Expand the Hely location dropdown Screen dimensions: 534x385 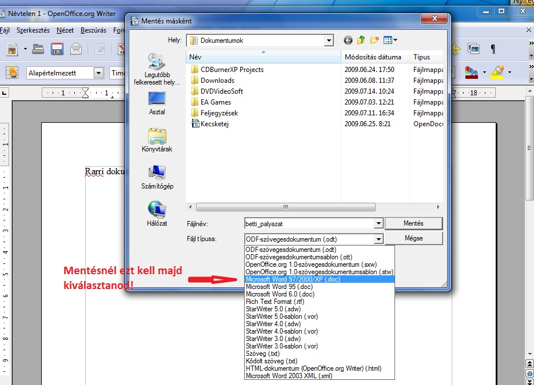click(x=328, y=41)
